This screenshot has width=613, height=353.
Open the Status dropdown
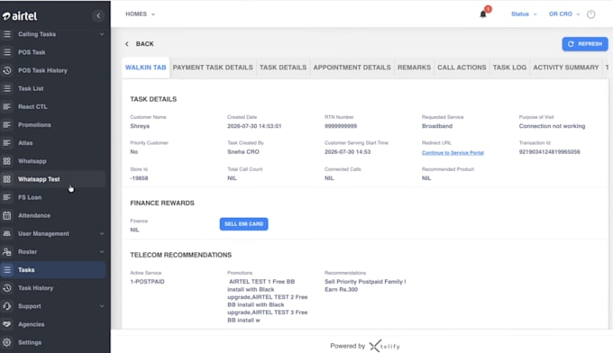coord(525,14)
